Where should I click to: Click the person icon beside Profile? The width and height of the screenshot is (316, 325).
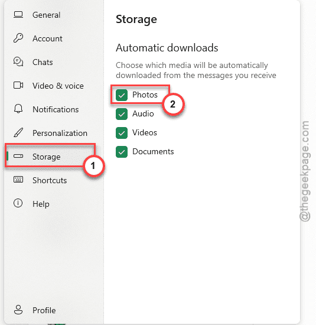[18, 310]
